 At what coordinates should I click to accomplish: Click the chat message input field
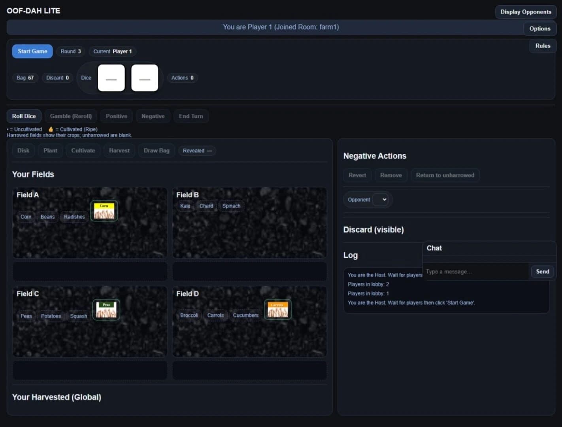coord(476,272)
